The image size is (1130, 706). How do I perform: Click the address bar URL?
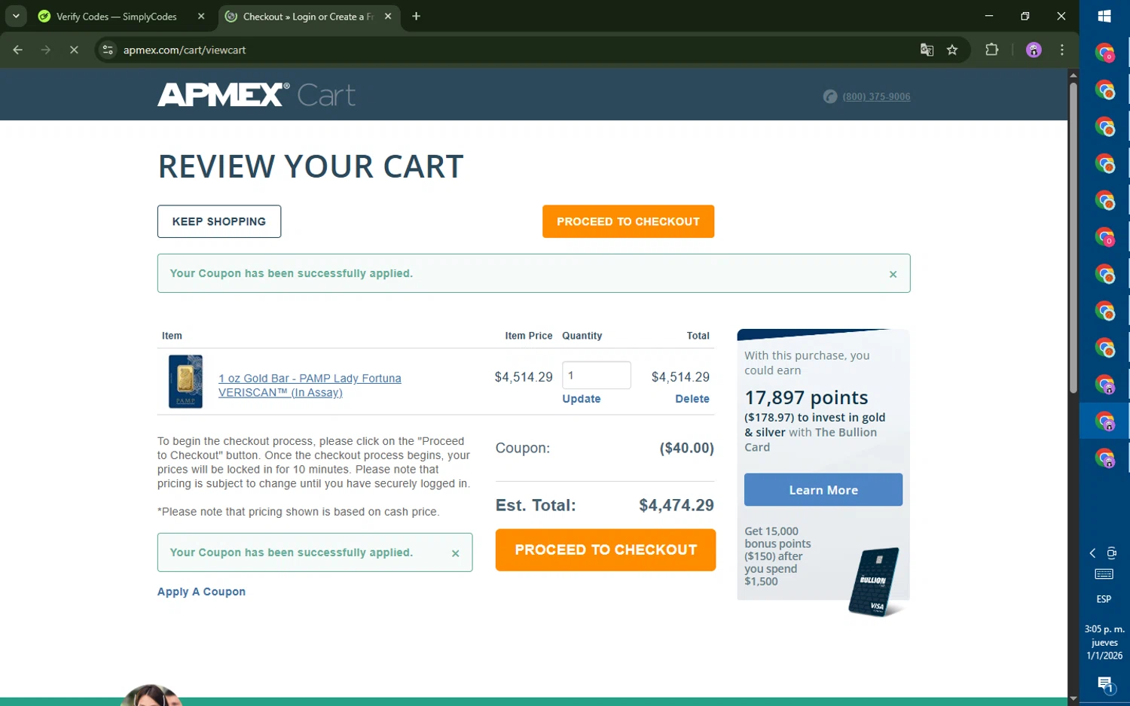(x=185, y=50)
